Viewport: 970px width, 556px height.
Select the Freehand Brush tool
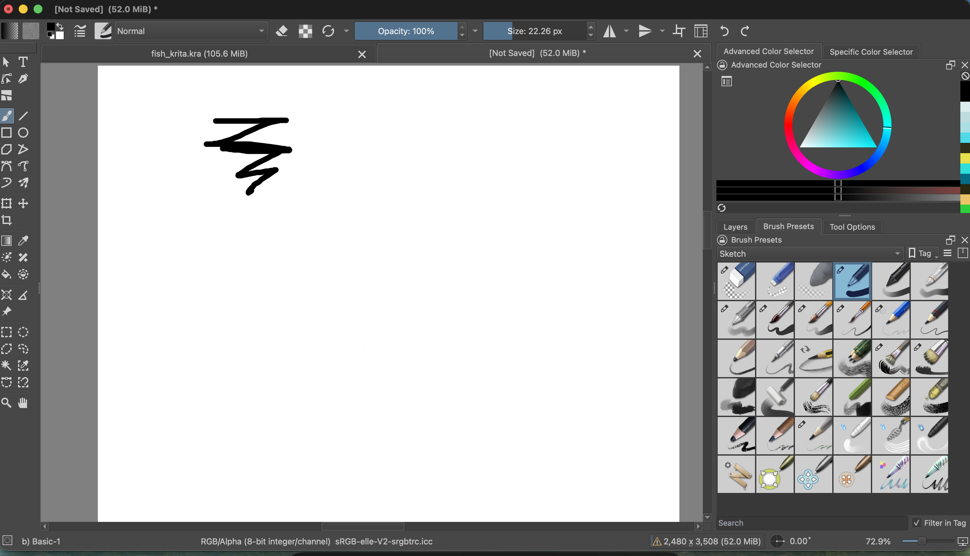(7, 116)
